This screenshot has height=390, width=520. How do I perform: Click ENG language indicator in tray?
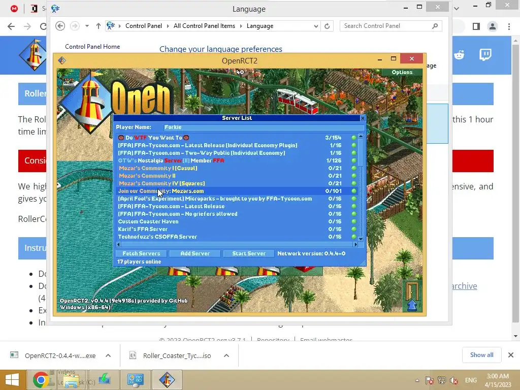[x=471, y=380]
